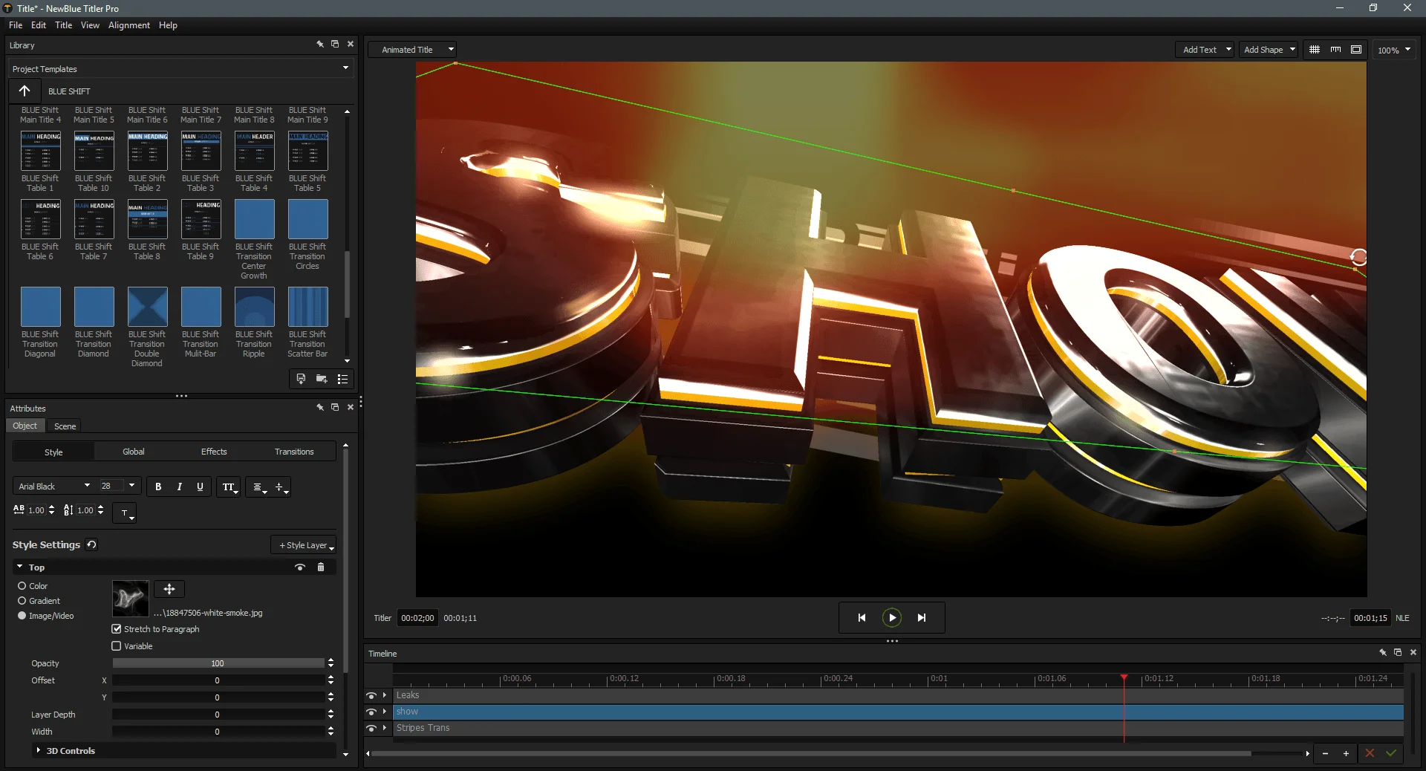
Task: Enable the Stretch to Paragraph checkbox
Action: [117, 629]
